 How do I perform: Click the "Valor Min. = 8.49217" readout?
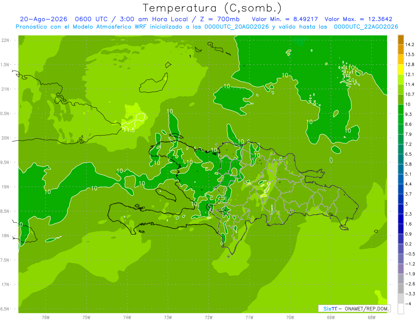(x=284, y=19)
